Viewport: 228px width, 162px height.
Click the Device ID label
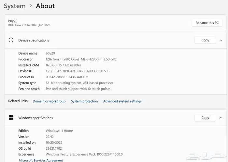pos(25,71)
